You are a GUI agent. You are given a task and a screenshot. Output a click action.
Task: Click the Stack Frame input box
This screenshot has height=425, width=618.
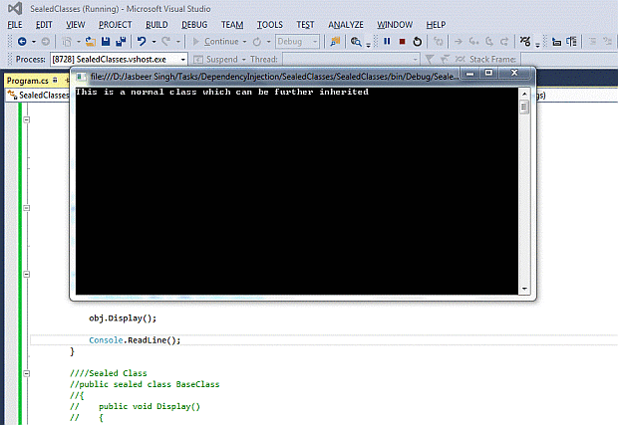coord(569,60)
